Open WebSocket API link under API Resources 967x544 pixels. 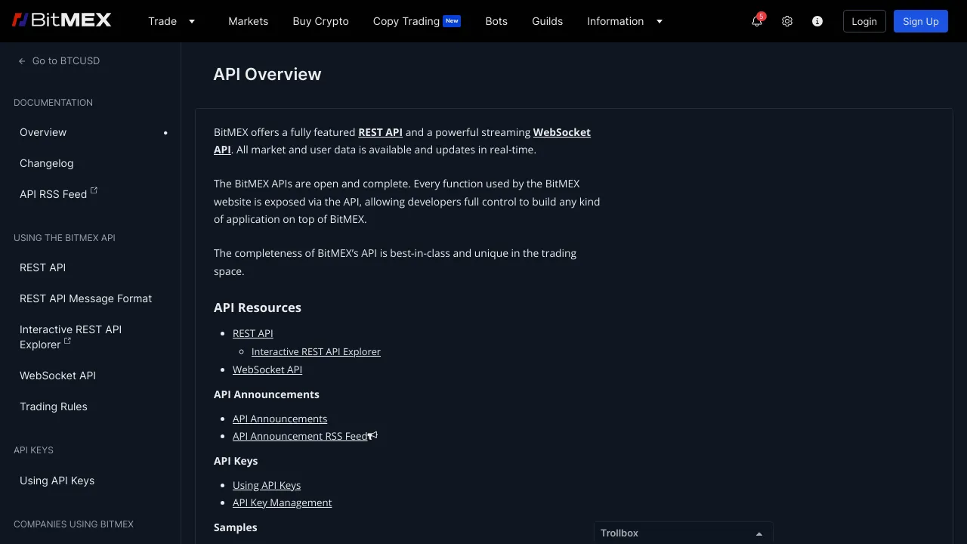coord(267,369)
